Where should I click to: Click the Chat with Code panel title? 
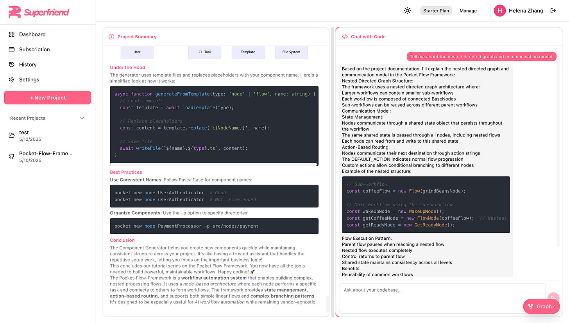[368, 37]
